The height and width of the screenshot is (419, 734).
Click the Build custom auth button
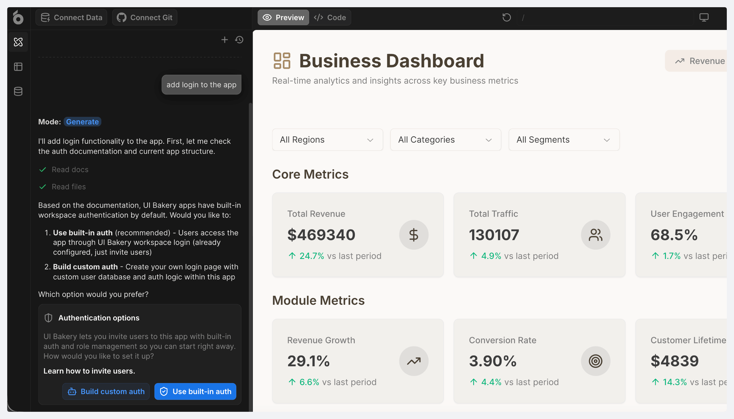point(106,391)
